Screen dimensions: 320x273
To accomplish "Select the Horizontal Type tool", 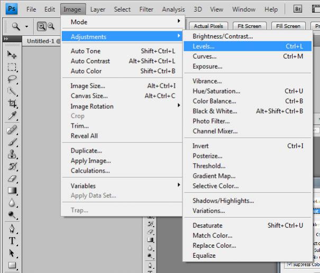I will point(12,241).
